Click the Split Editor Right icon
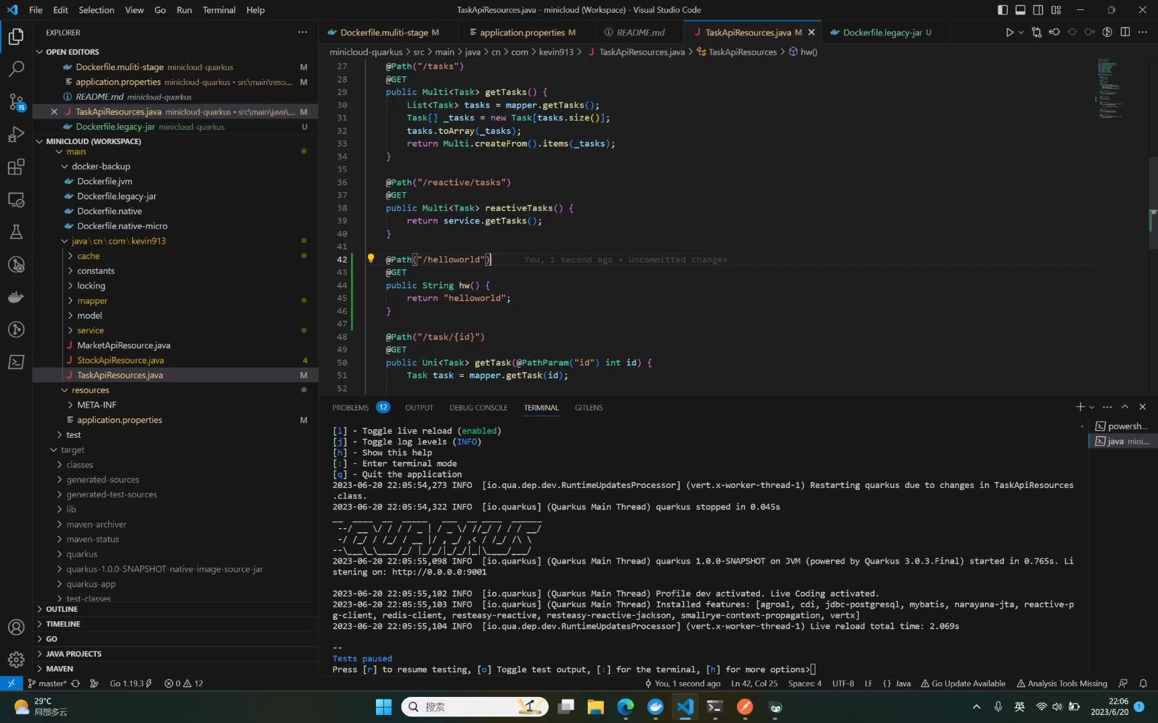1158x723 pixels. click(x=1125, y=32)
